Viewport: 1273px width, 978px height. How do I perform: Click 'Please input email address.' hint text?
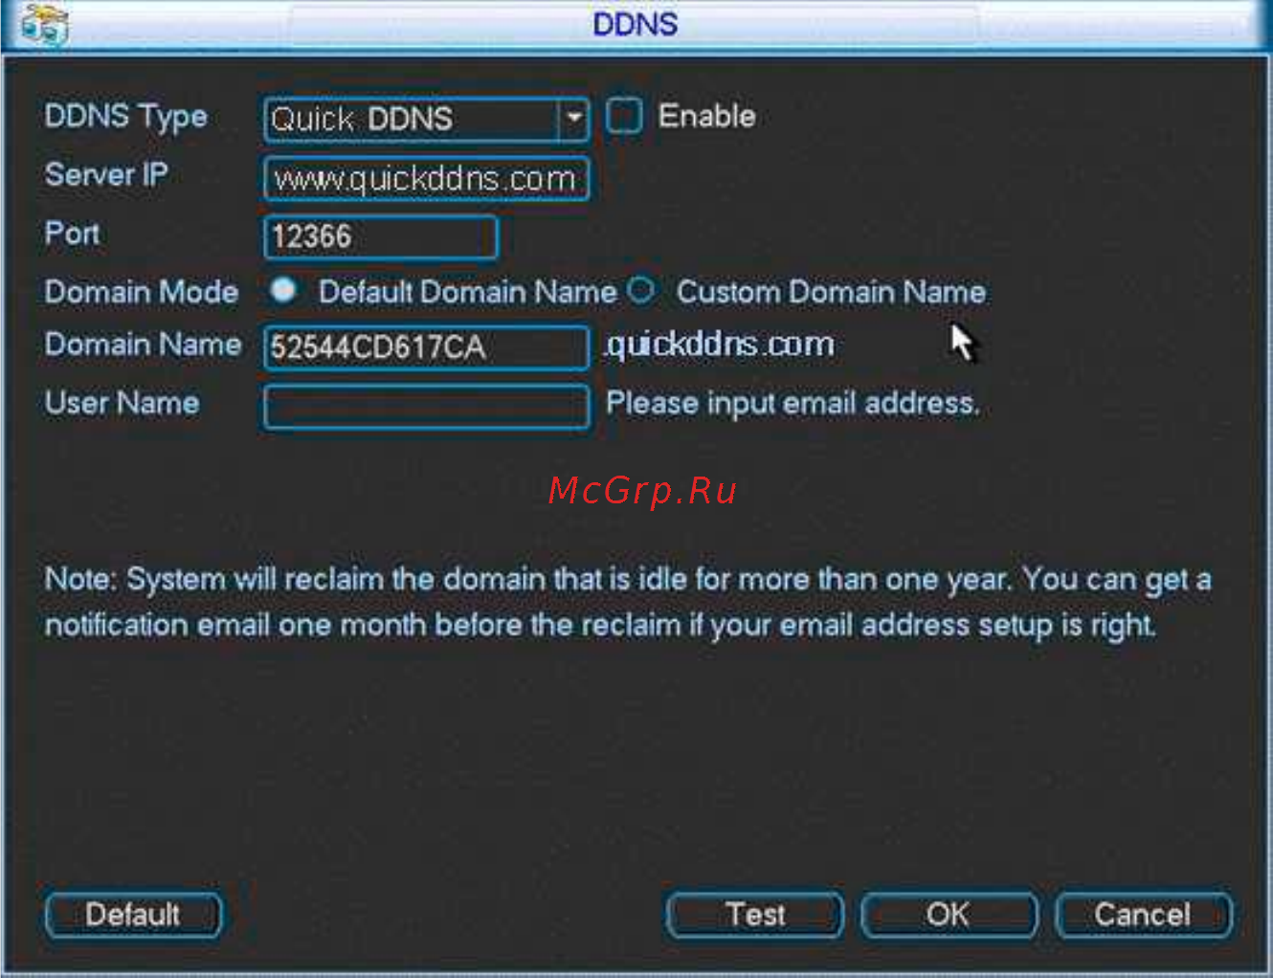pyautogui.click(x=793, y=403)
